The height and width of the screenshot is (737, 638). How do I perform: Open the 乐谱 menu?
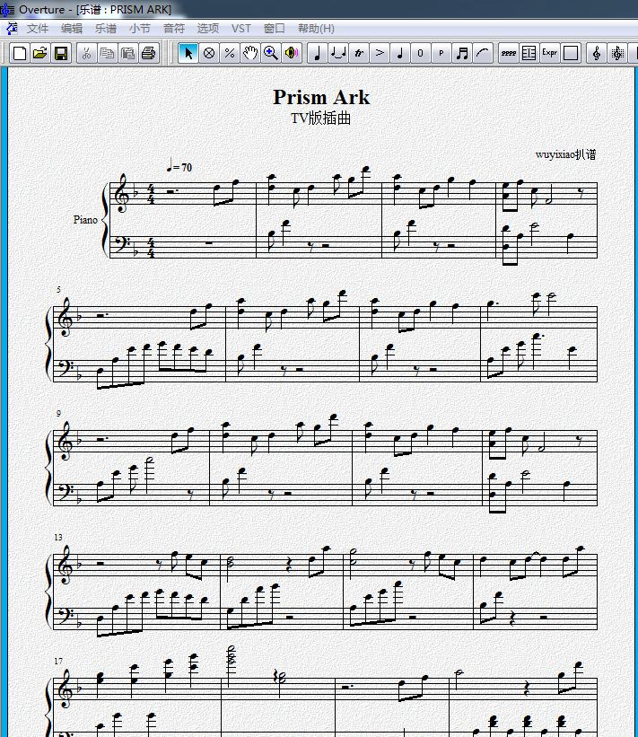(x=106, y=29)
